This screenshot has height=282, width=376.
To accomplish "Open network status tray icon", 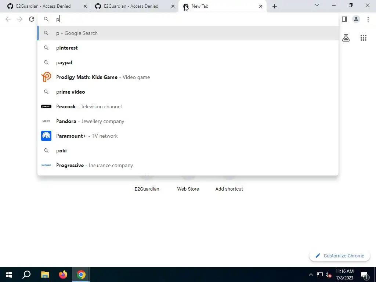I will pos(320,275).
